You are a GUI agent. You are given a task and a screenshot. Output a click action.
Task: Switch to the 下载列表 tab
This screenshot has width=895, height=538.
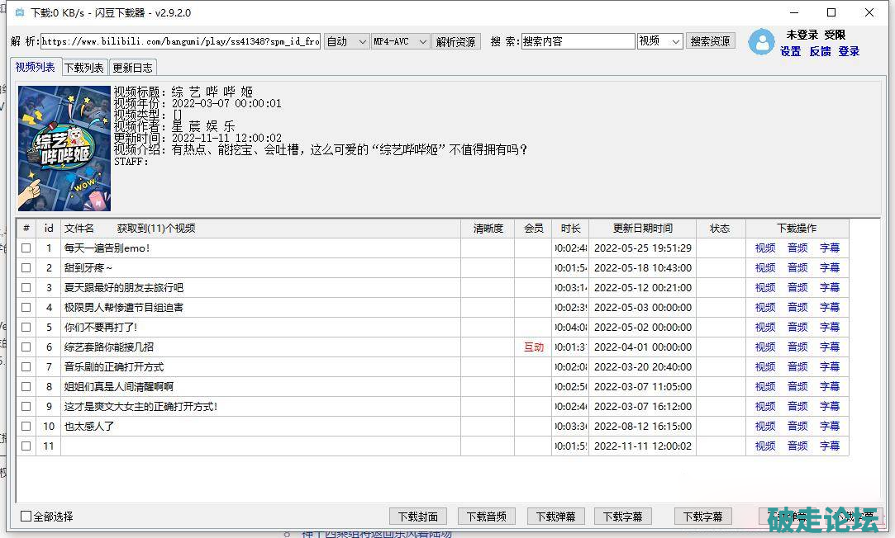click(x=84, y=68)
